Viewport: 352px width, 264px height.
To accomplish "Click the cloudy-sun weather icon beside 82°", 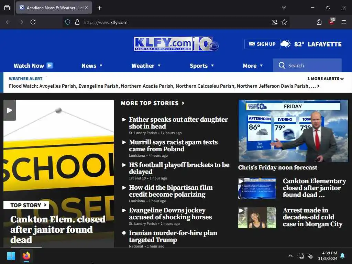I will [286, 44].
